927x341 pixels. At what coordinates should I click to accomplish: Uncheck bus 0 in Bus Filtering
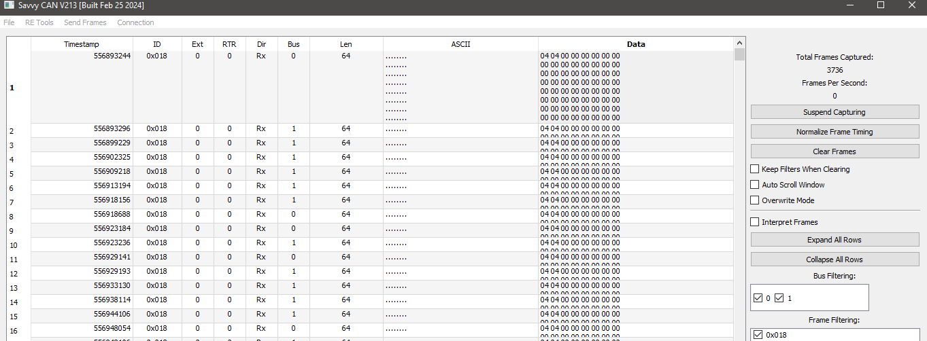pyautogui.click(x=758, y=298)
